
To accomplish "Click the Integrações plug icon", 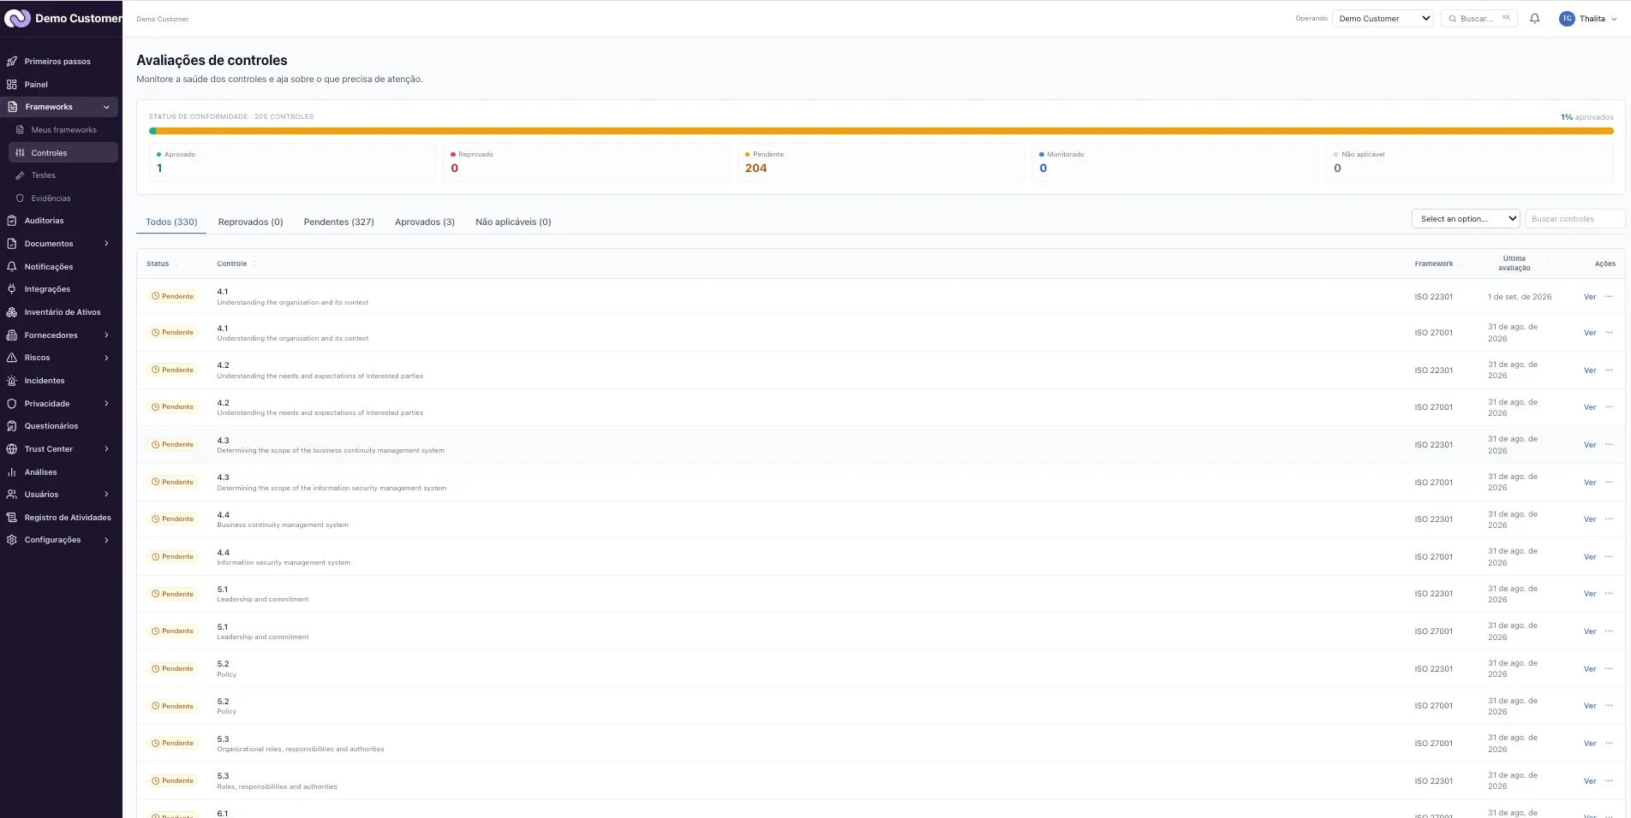I will tap(12, 289).
